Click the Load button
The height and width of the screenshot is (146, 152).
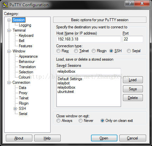[x=133, y=80]
